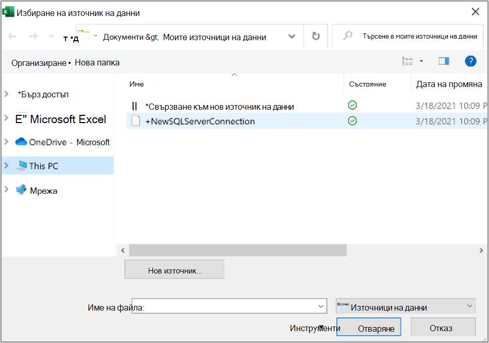Click the Отваряне button
Viewport: 489px width, 343px height.
[x=369, y=327]
